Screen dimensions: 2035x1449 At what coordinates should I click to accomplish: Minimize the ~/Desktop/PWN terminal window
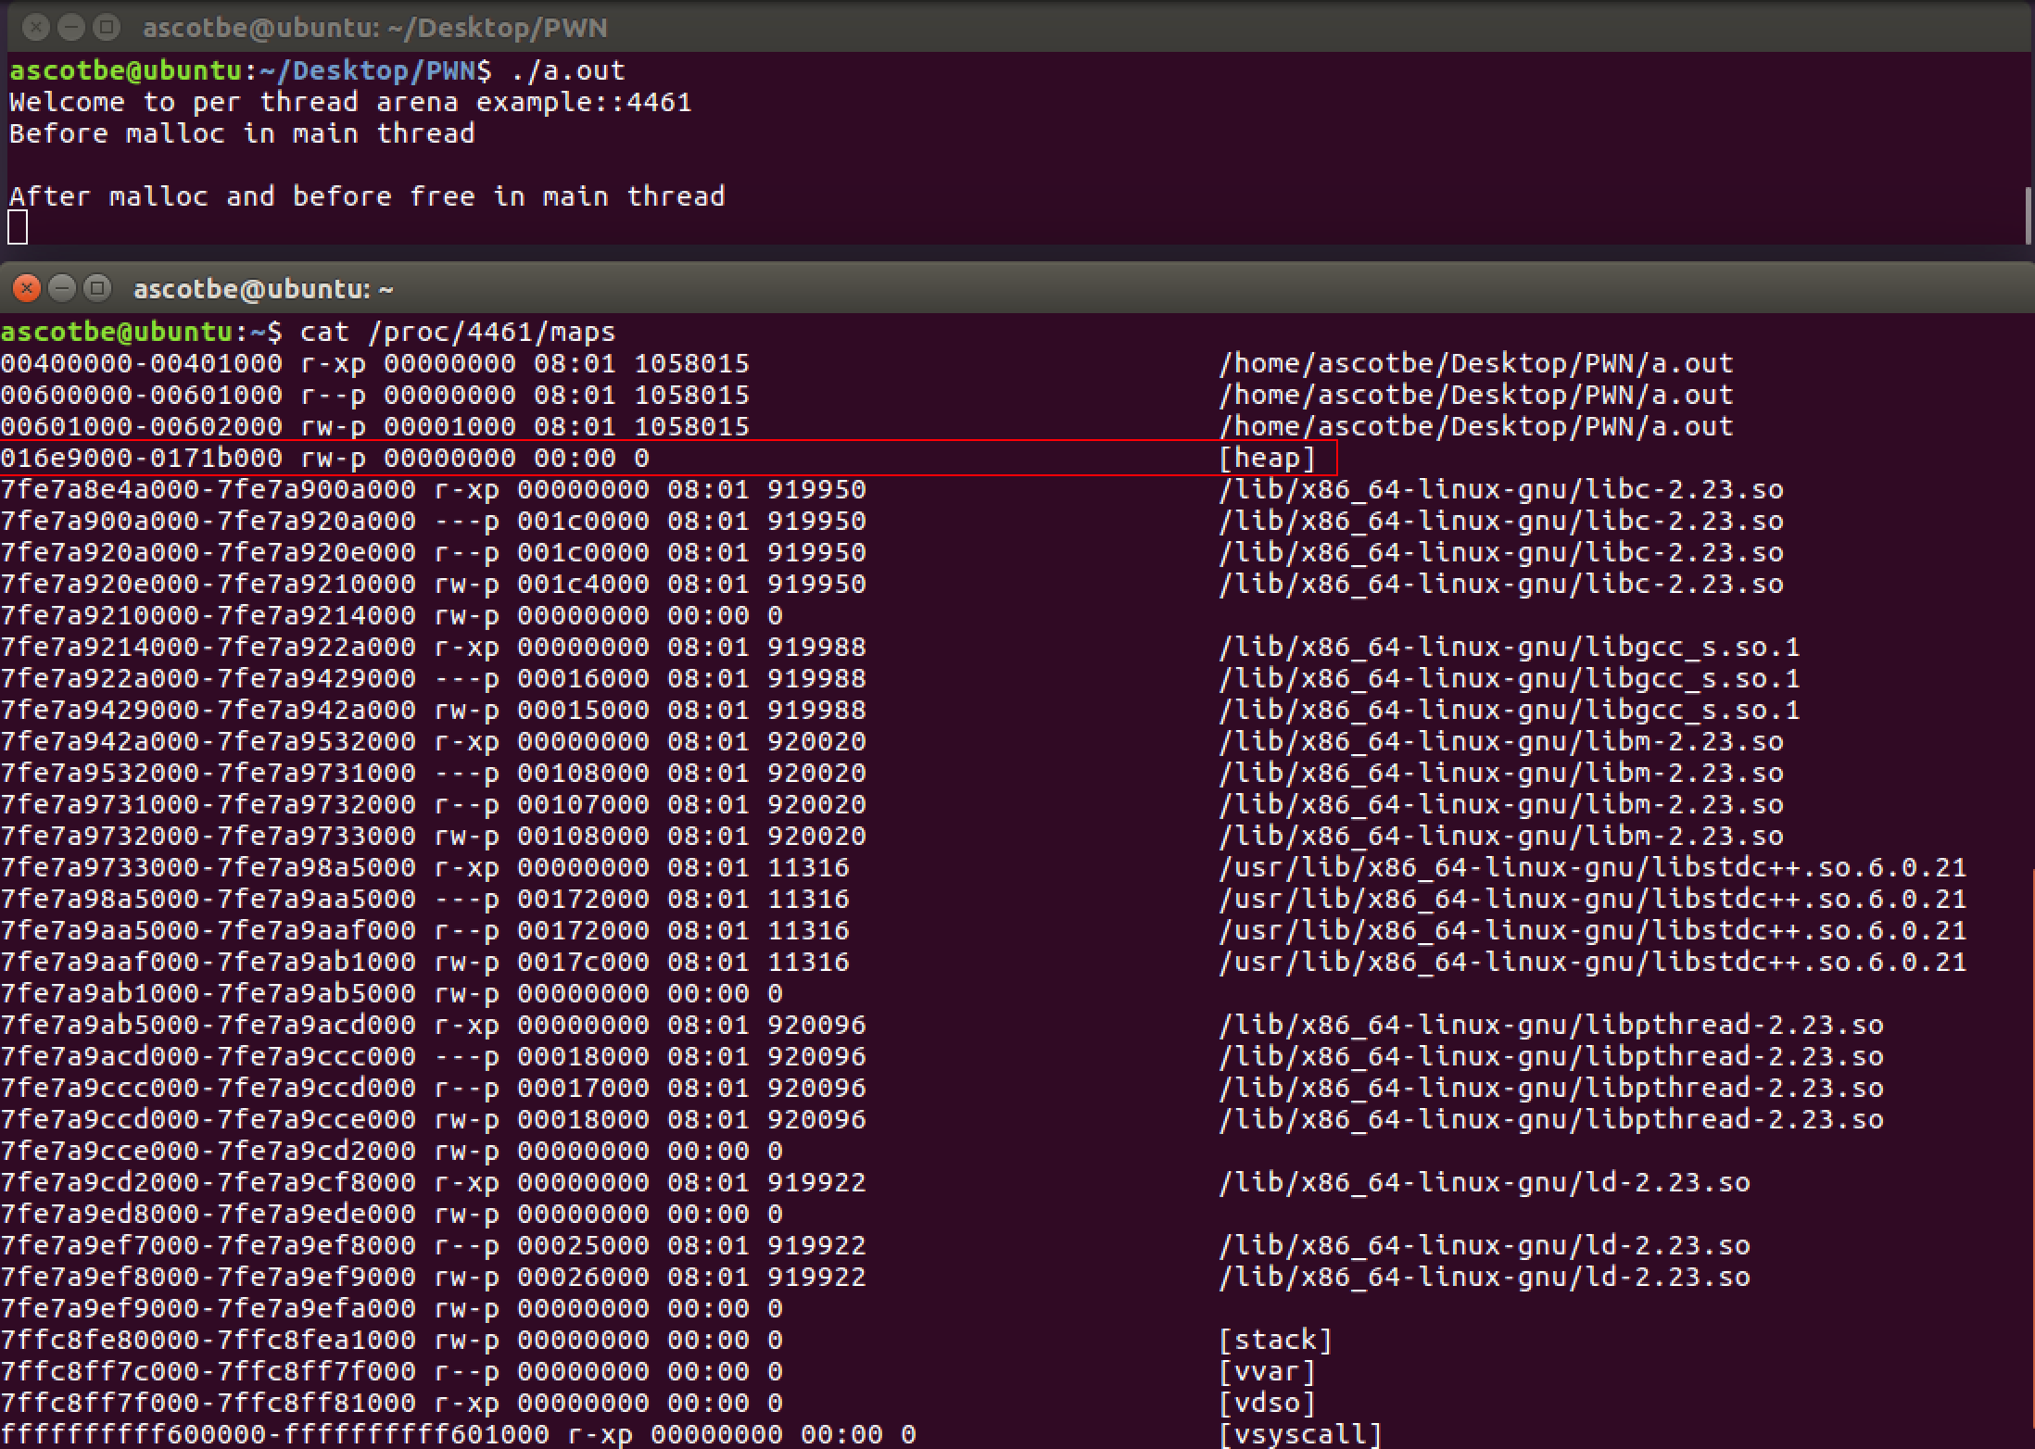coord(71,28)
